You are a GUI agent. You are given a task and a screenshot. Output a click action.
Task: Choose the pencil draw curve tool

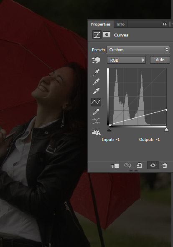point(96,112)
